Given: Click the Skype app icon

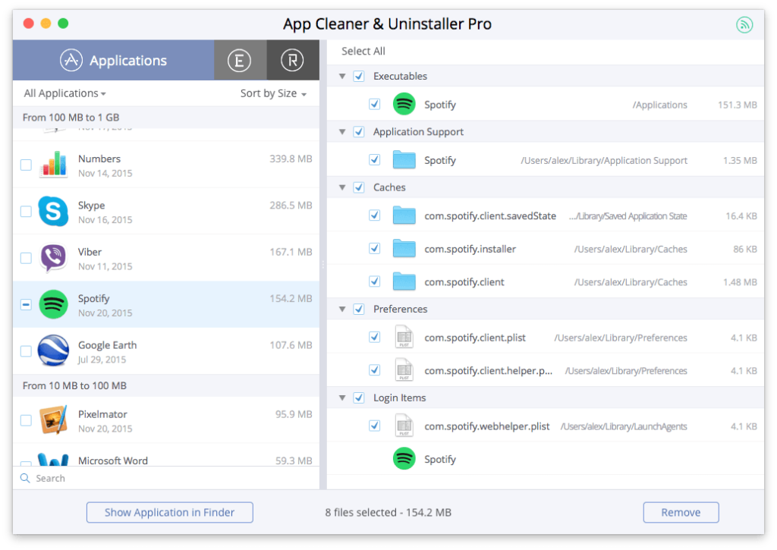Looking at the screenshot, I should click(x=53, y=212).
